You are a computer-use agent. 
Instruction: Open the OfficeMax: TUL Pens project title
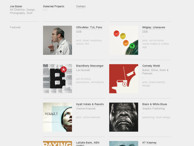[x=89, y=27]
